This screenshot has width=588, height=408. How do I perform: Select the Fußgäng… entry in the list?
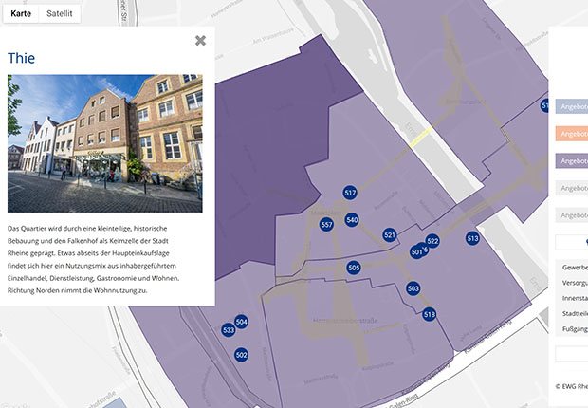[x=575, y=329]
